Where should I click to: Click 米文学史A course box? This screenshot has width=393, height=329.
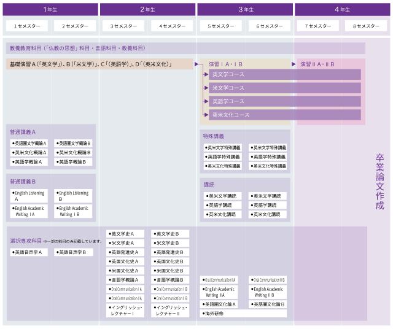point(125,243)
